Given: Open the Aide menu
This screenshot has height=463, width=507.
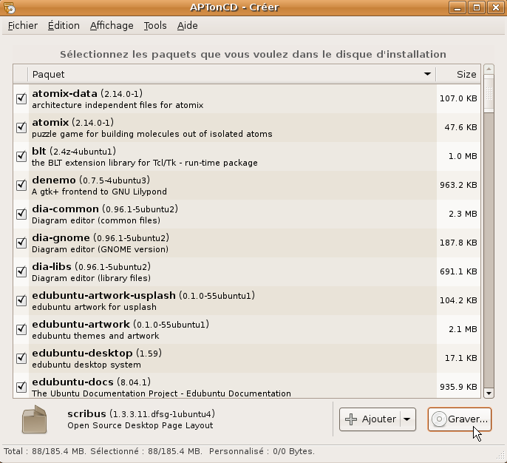Looking at the screenshot, I should (x=187, y=26).
